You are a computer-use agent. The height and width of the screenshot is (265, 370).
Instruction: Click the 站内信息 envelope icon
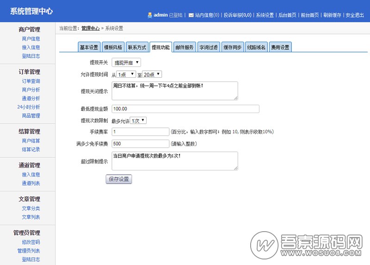pos(191,15)
